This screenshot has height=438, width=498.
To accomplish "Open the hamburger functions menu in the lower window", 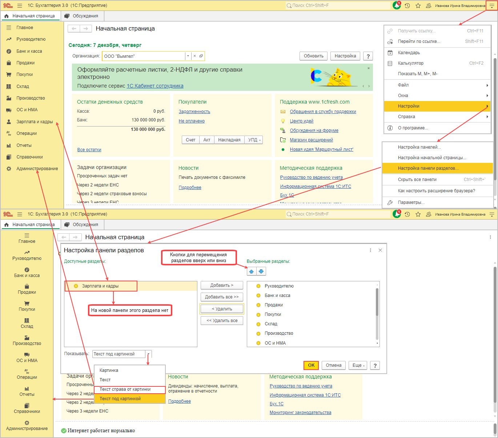I will tap(20, 214).
